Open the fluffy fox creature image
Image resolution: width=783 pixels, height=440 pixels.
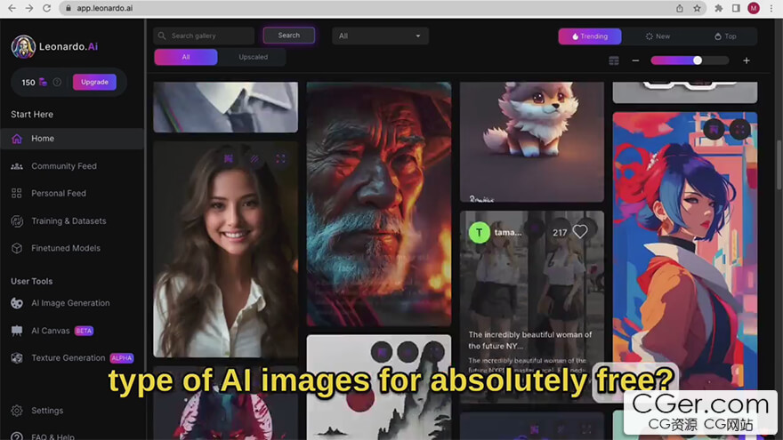coord(532,142)
